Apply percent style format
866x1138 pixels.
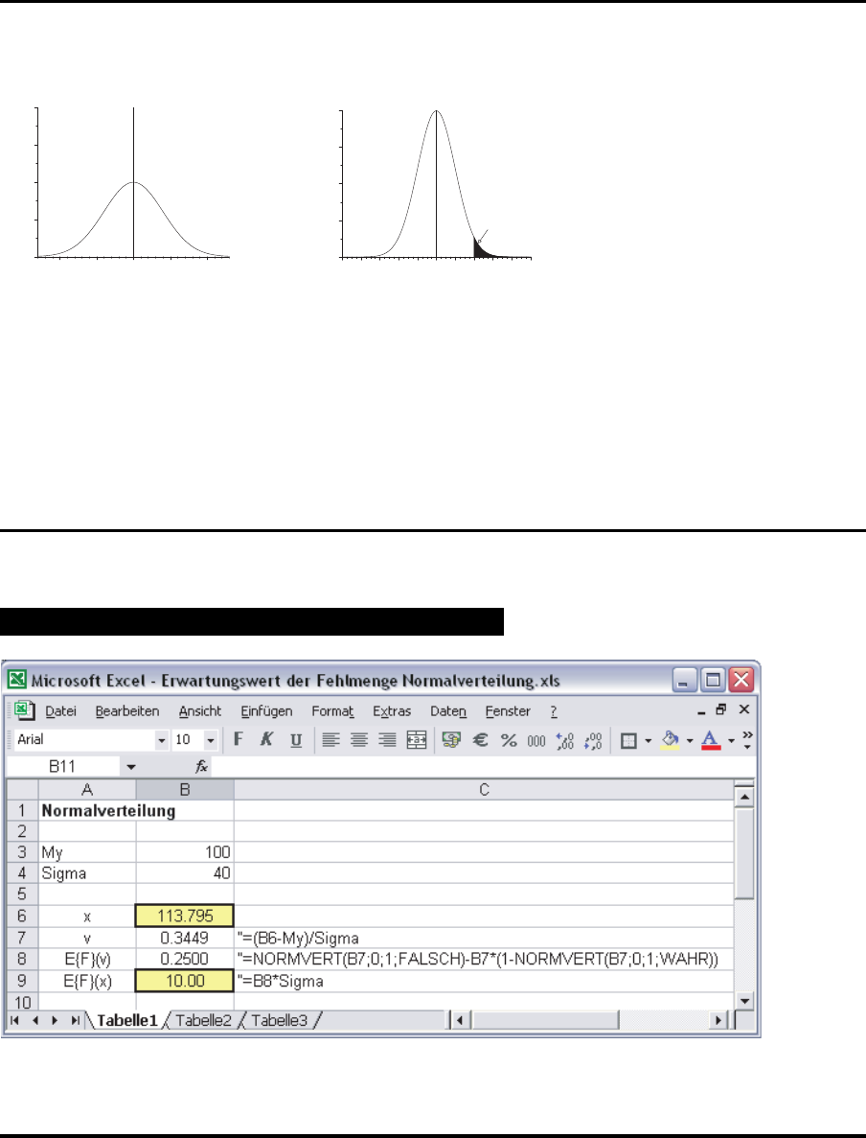(x=509, y=740)
